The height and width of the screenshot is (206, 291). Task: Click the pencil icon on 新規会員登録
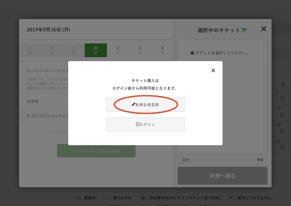point(133,105)
